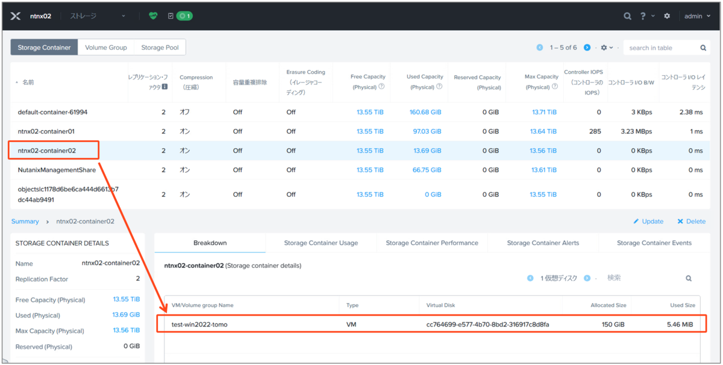Click the VM/Volume group Name column header

click(202, 305)
